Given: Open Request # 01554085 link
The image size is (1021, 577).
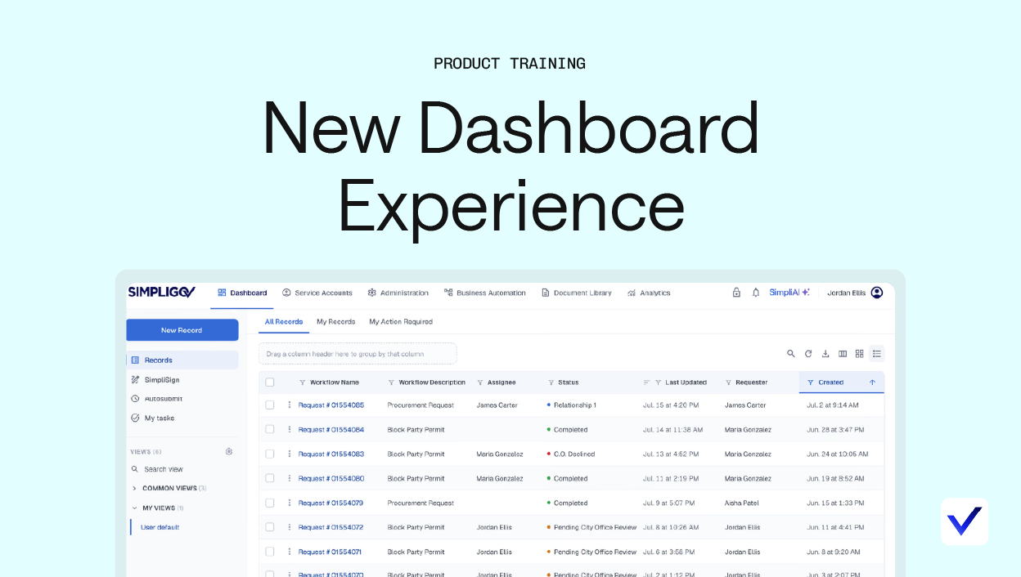Looking at the screenshot, I should tap(331, 405).
